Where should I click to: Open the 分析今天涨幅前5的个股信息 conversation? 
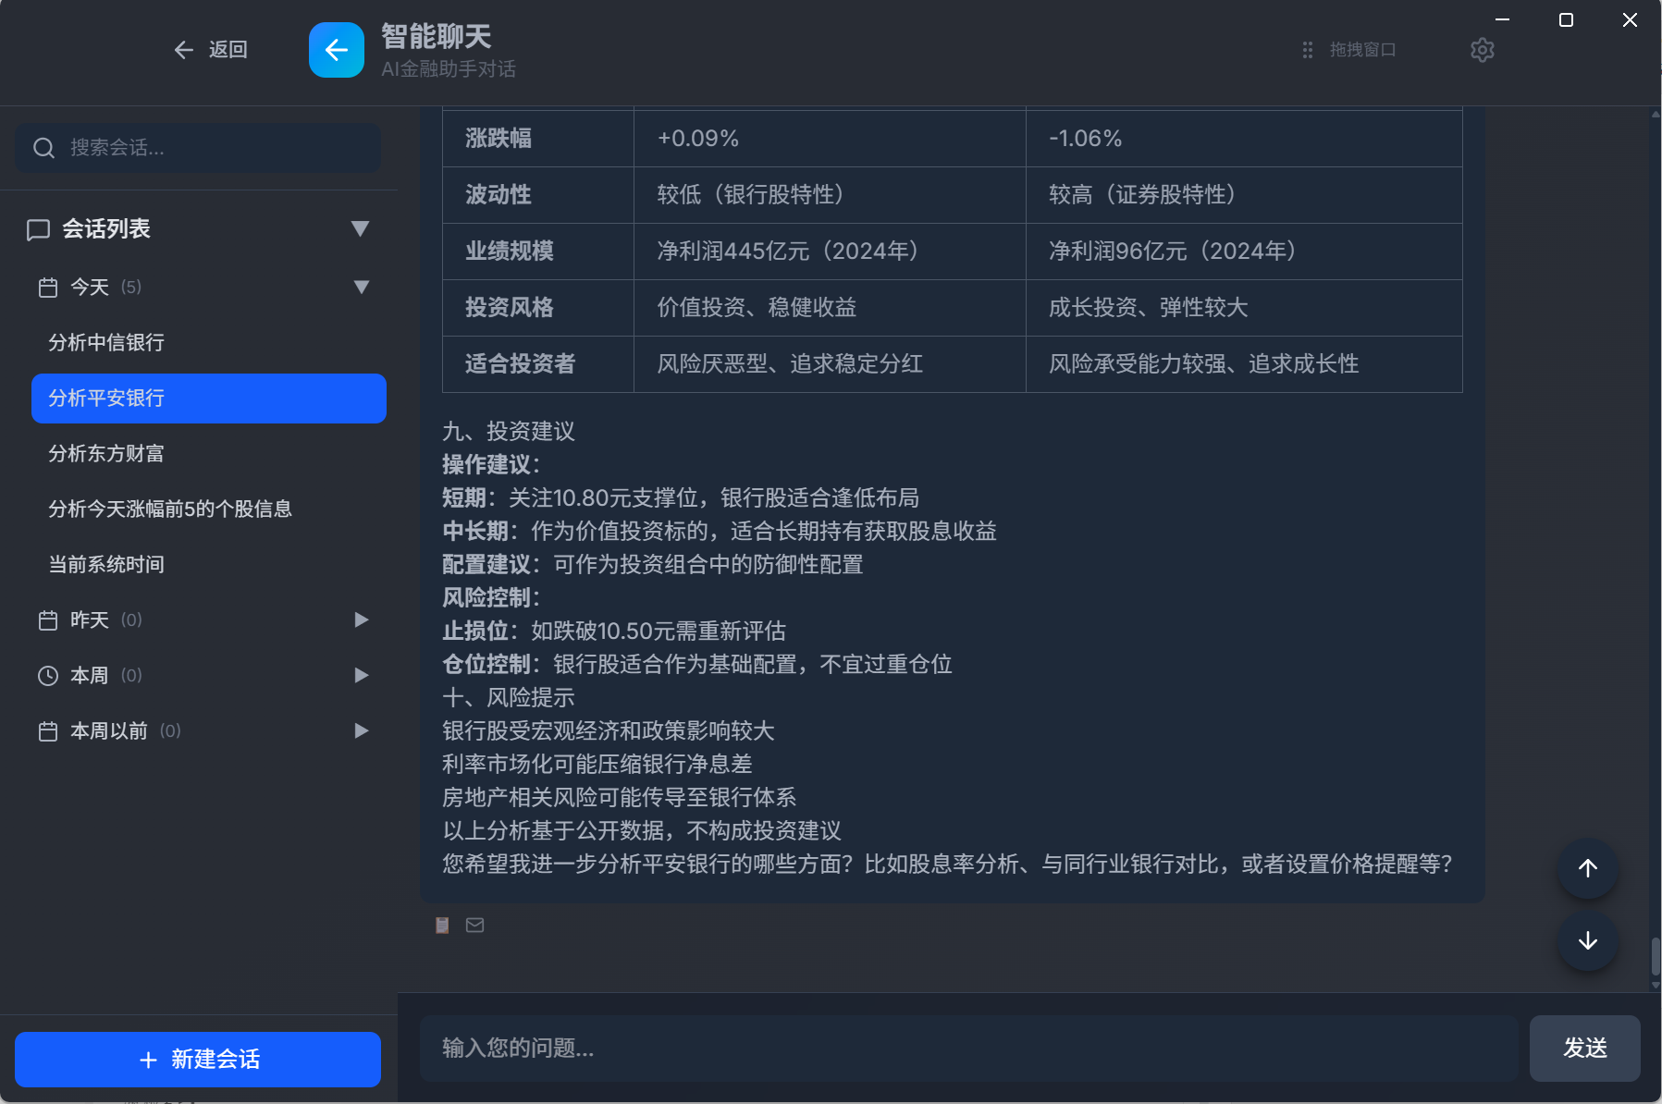click(170, 509)
